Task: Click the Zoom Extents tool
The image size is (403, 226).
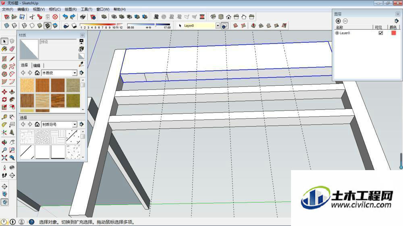Action: [4, 158]
